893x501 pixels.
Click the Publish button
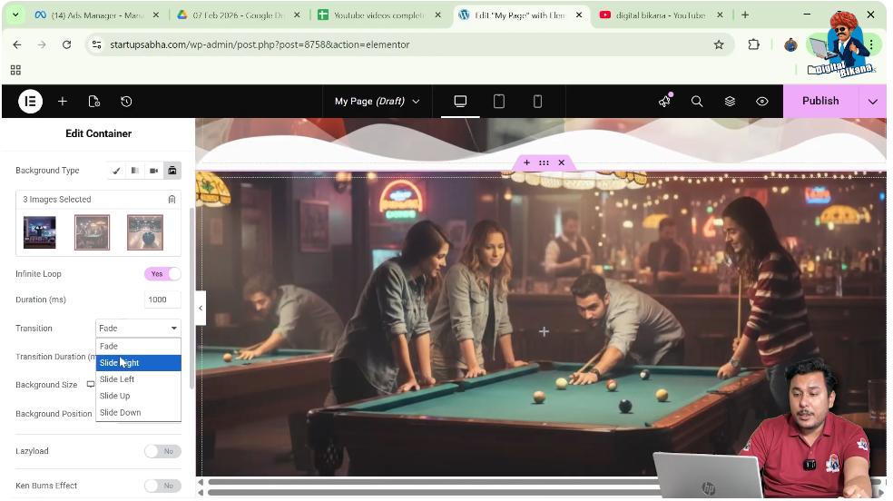(x=820, y=101)
